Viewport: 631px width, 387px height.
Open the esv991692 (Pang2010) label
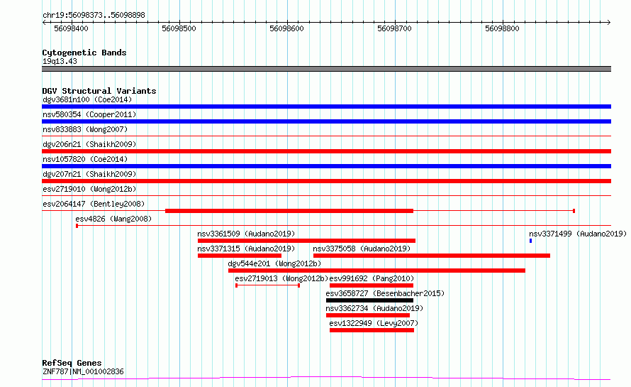click(x=372, y=278)
